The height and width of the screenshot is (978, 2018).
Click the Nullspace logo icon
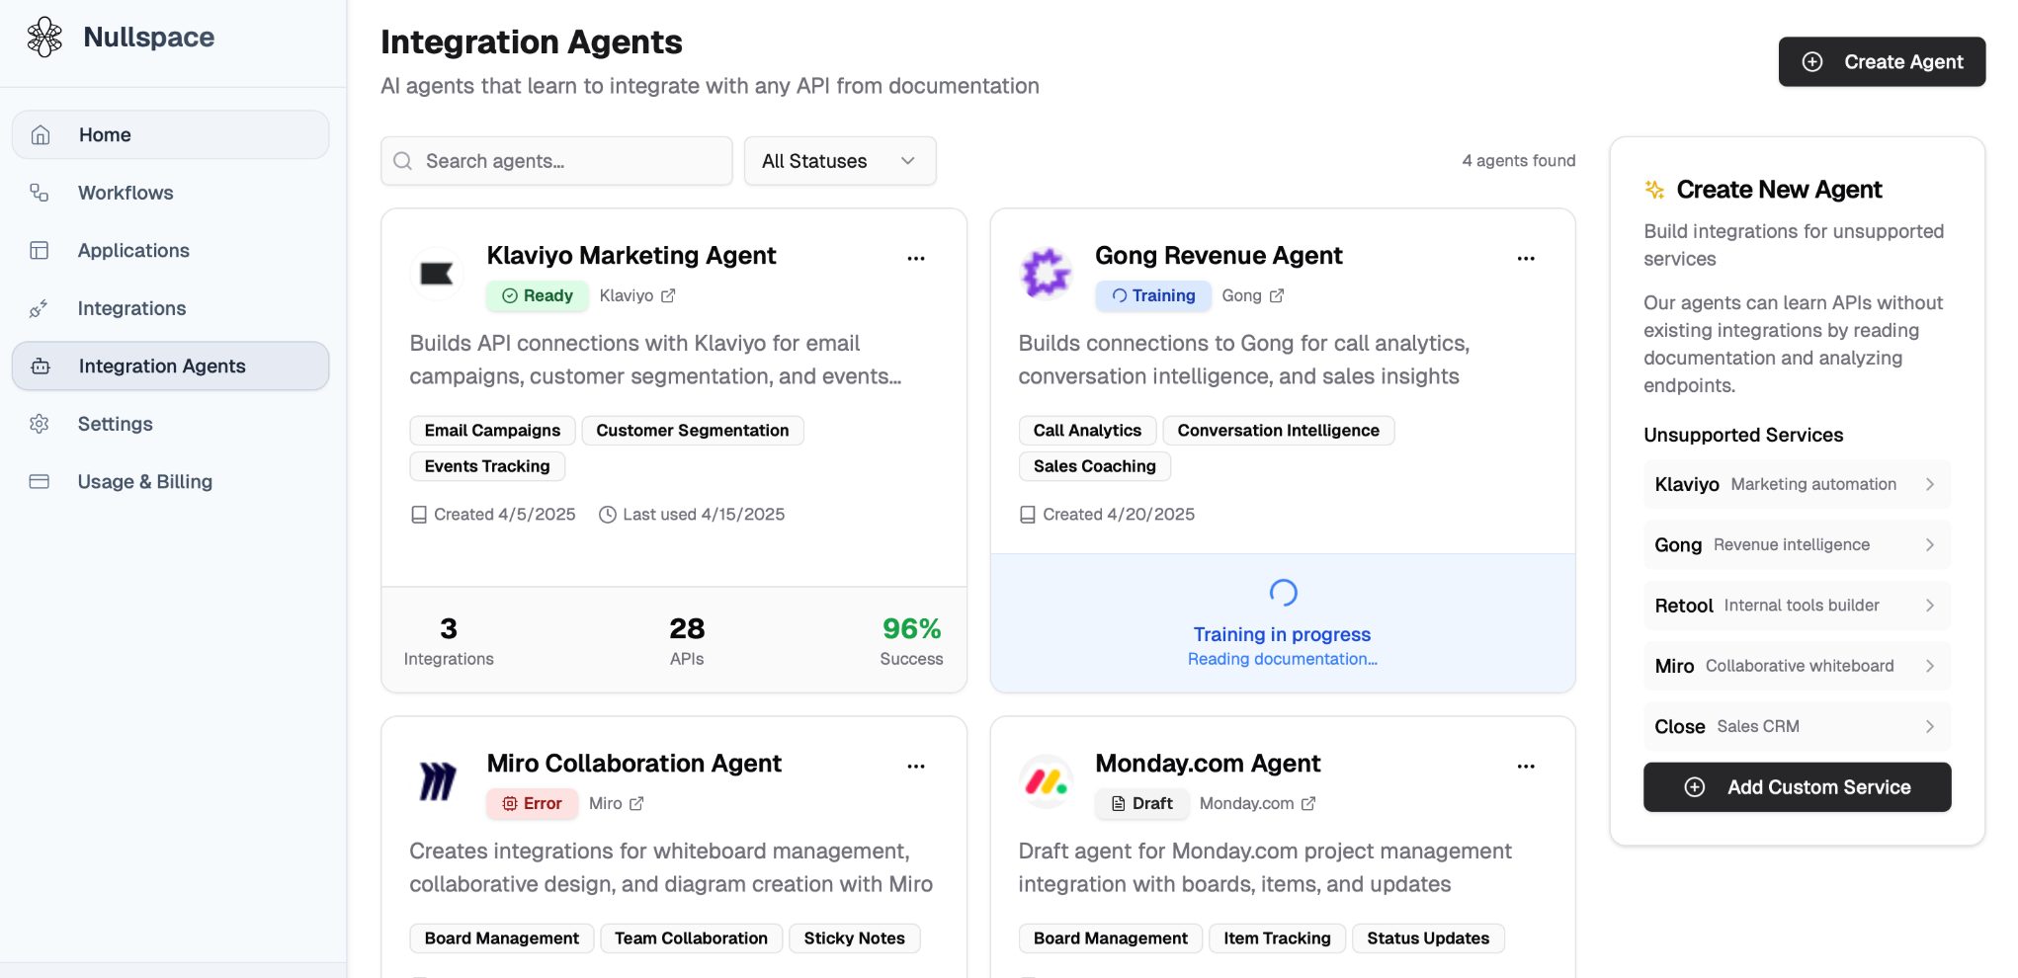pos(44,38)
